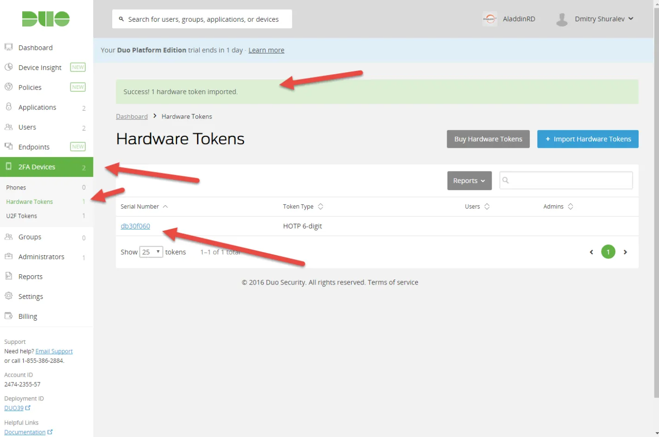
Task: Click the AladdinRD account logo
Action: pyautogui.click(x=489, y=19)
